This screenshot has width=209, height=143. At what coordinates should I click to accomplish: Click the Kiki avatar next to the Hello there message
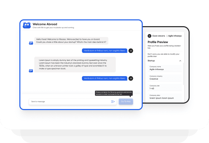(31, 43)
